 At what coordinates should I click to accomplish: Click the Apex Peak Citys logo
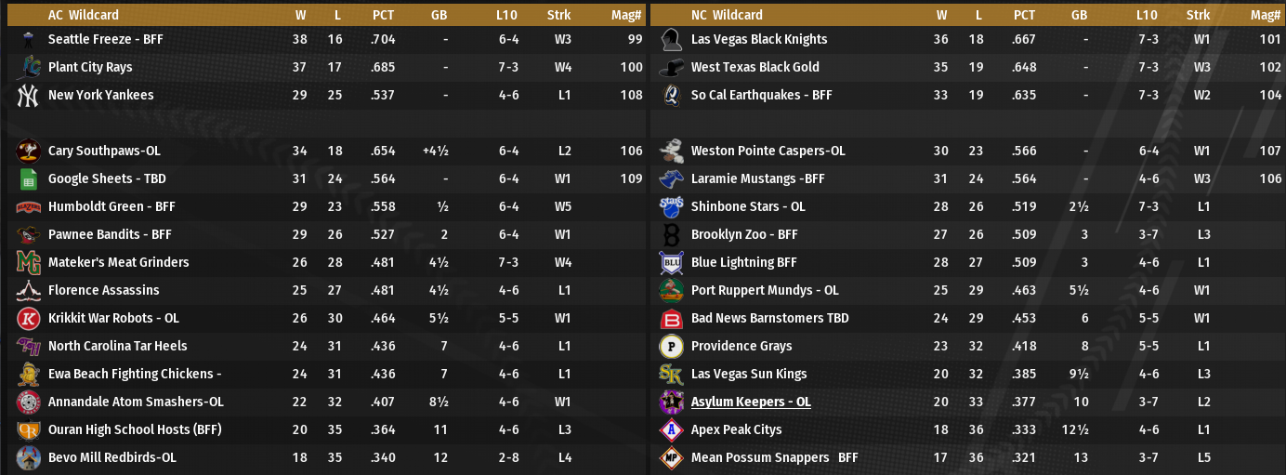[x=670, y=430]
